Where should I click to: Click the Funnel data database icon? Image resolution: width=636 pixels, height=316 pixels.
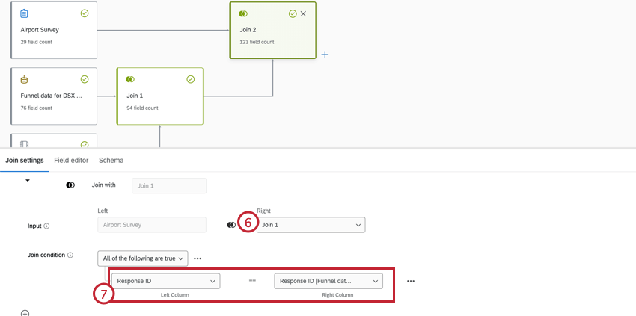click(x=25, y=79)
